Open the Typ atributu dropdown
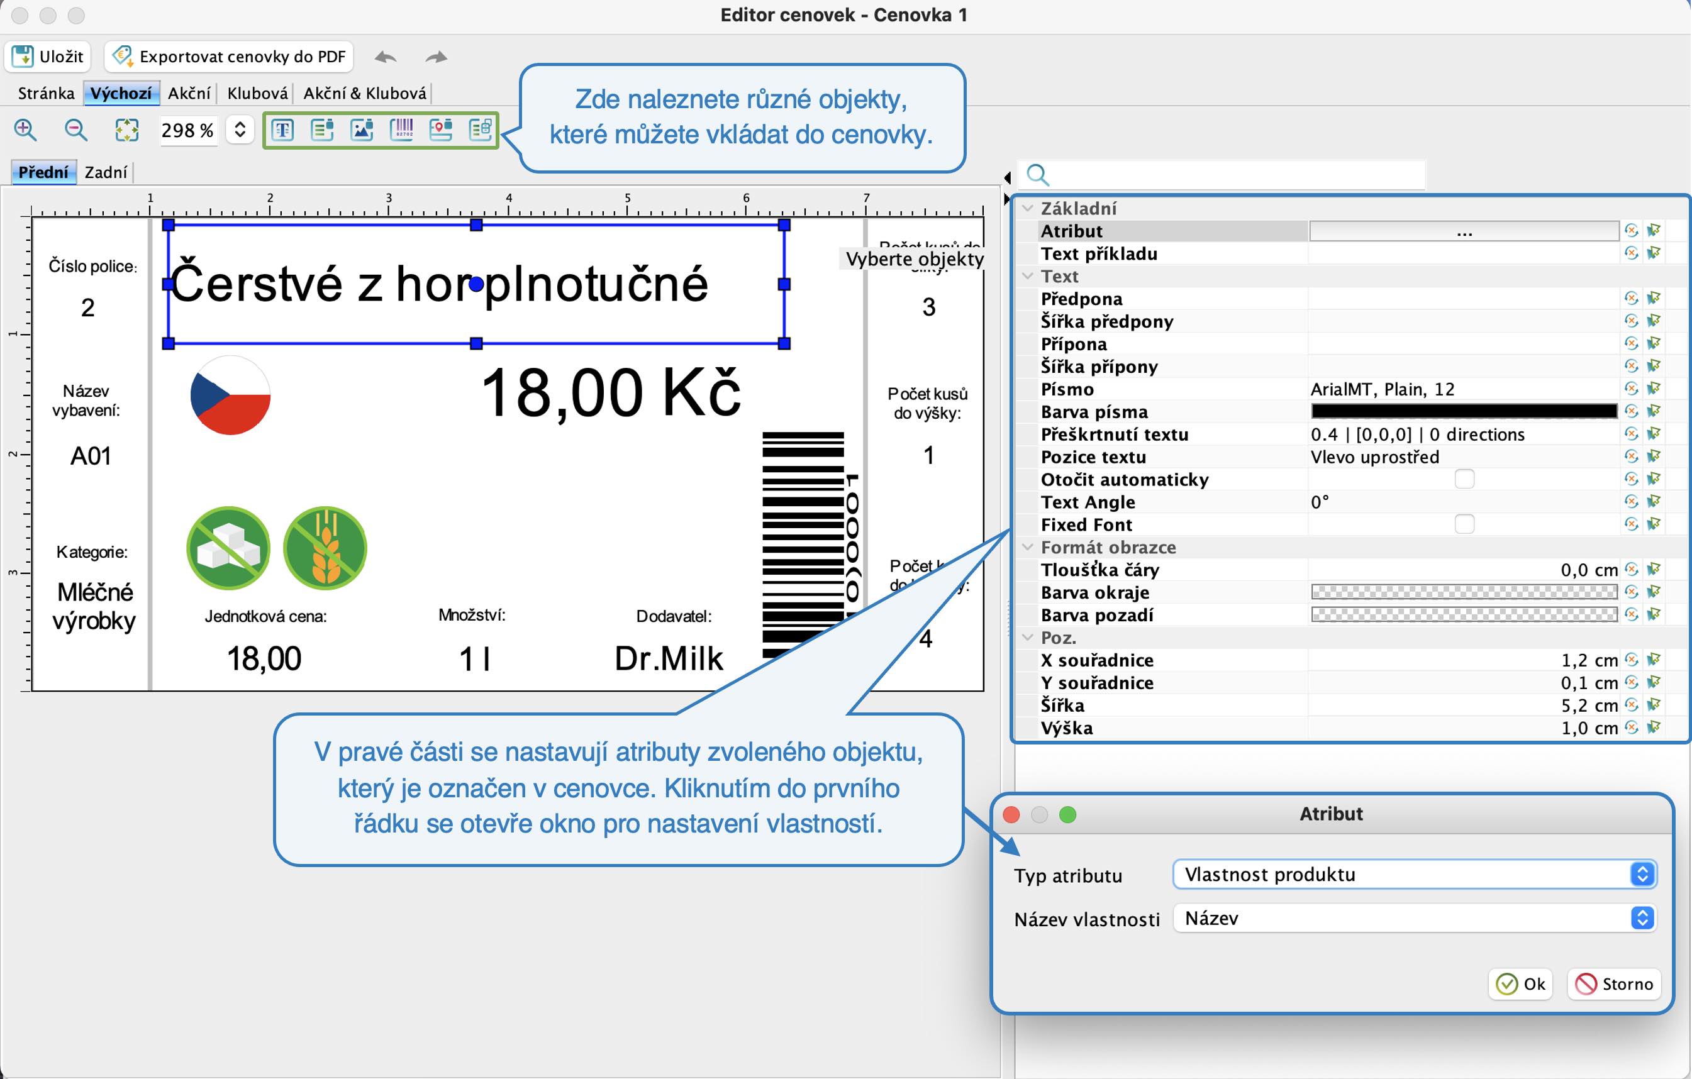The height and width of the screenshot is (1079, 1692). click(x=1415, y=874)
